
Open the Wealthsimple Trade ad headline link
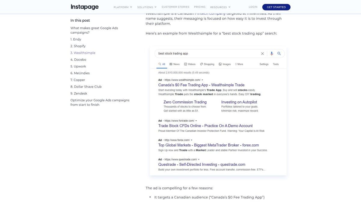click(201, 85)
